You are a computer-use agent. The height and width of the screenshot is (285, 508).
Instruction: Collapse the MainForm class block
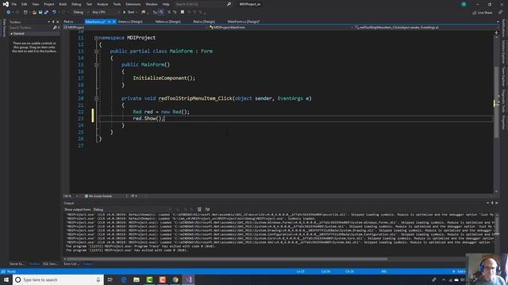pos(96,51)
